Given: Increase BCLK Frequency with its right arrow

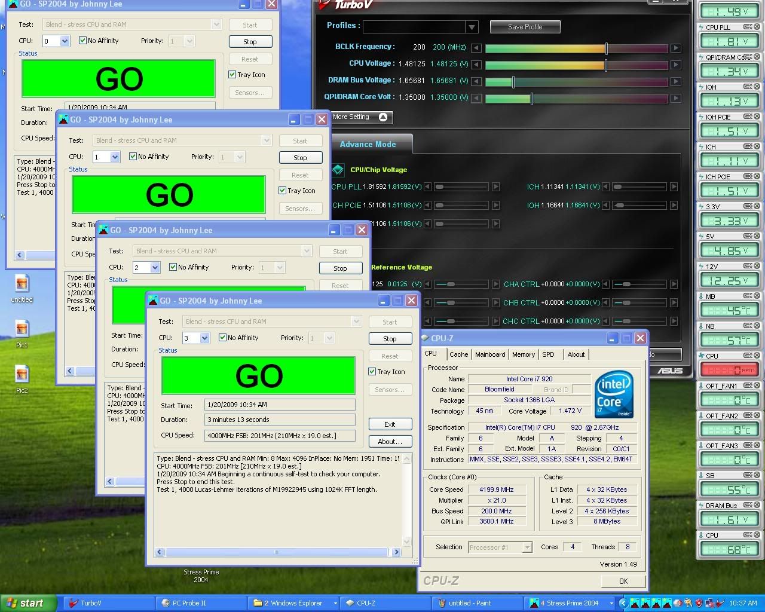Looking at the screenshot, I should pyautogui.click(x=675, y=48).
